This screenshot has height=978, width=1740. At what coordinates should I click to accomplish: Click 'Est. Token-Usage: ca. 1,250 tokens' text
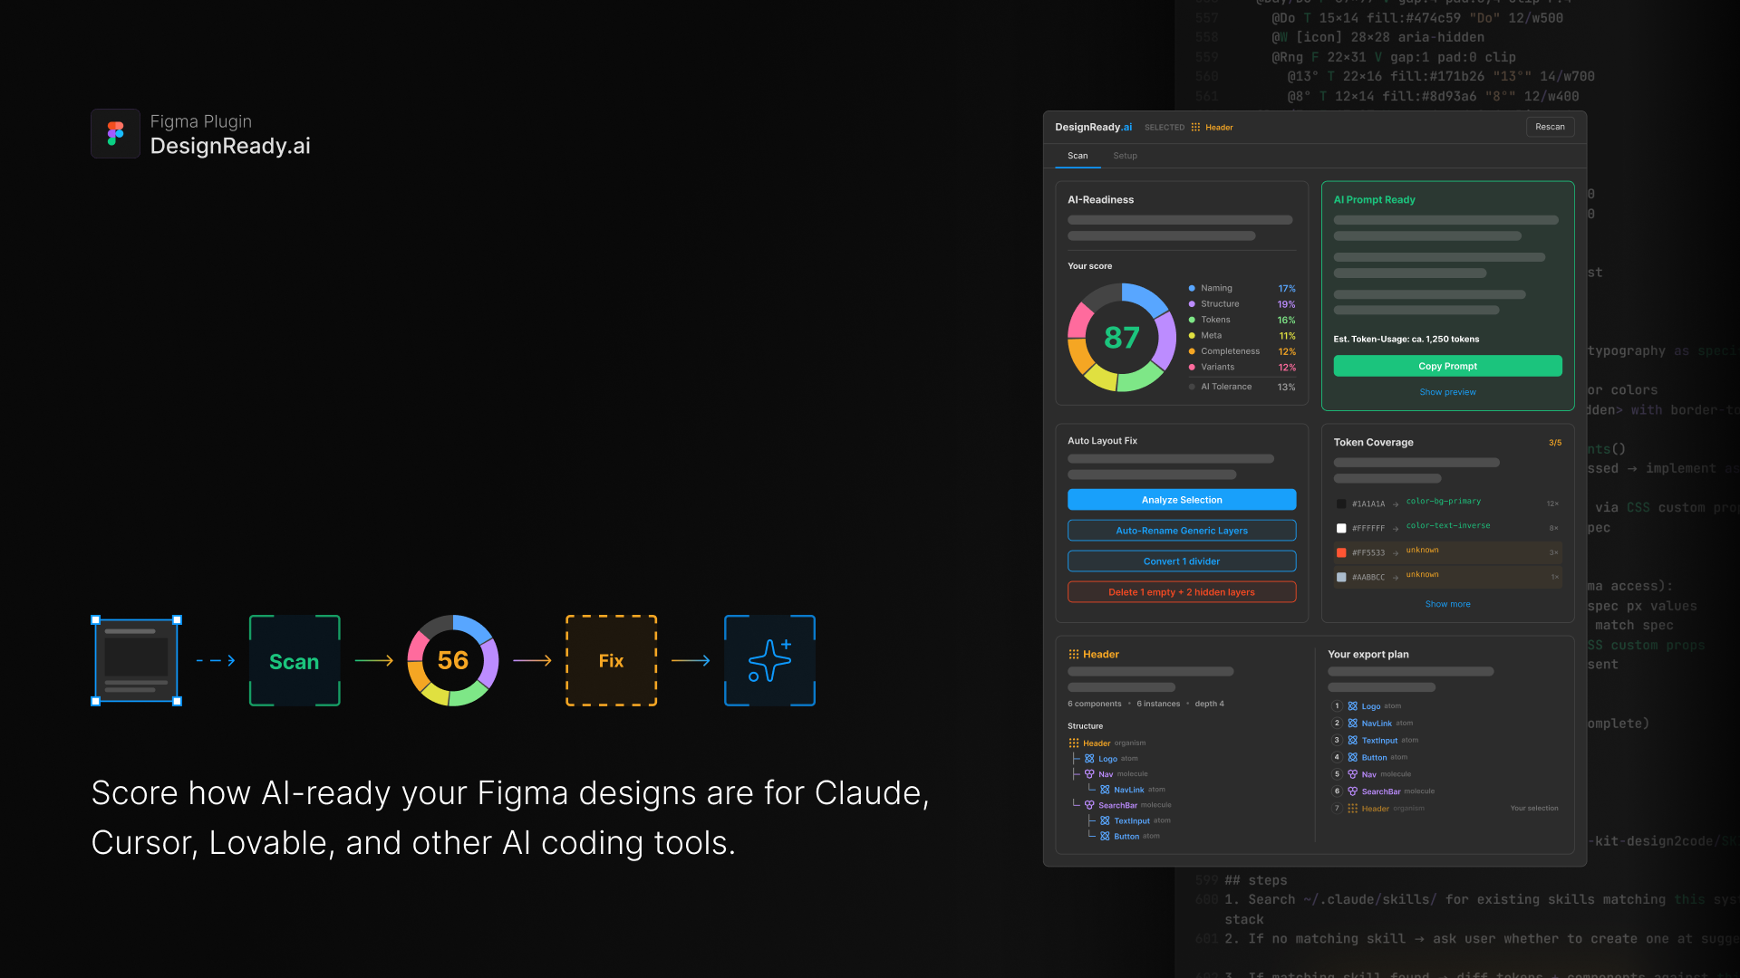[x=1406, y=340]
